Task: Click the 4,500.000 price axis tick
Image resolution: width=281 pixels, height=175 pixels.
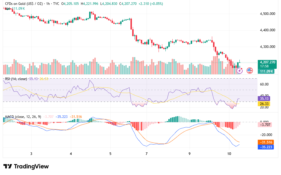Action: pos(267,14)
